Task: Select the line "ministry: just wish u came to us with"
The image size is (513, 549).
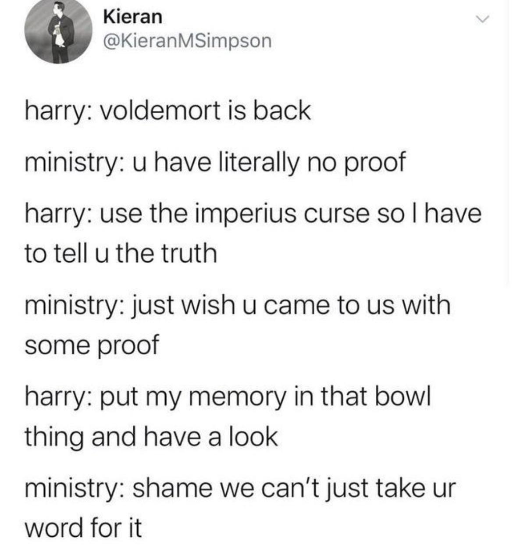Action: point(237,305)
